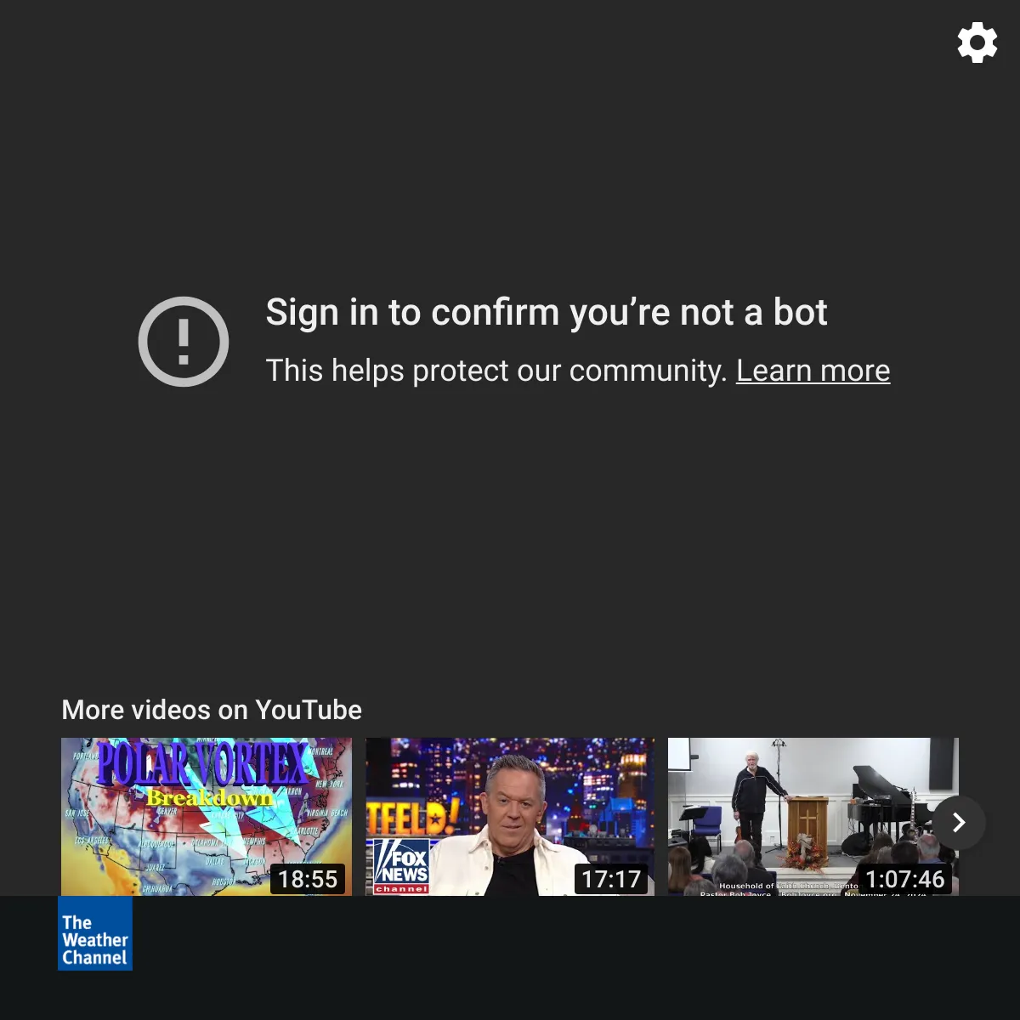
Task: Click This helps protect our community text
Action: [496, 371]
